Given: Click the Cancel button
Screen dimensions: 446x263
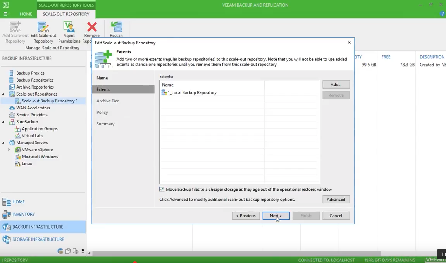Looking at the screenshot, I should click(336, 215).
